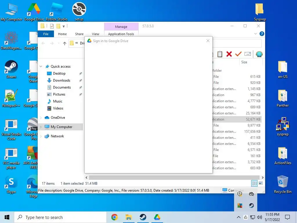Click the orange checkmark toolbar icon
This screenshot has width=297, height=223.
tap(238, 54)
